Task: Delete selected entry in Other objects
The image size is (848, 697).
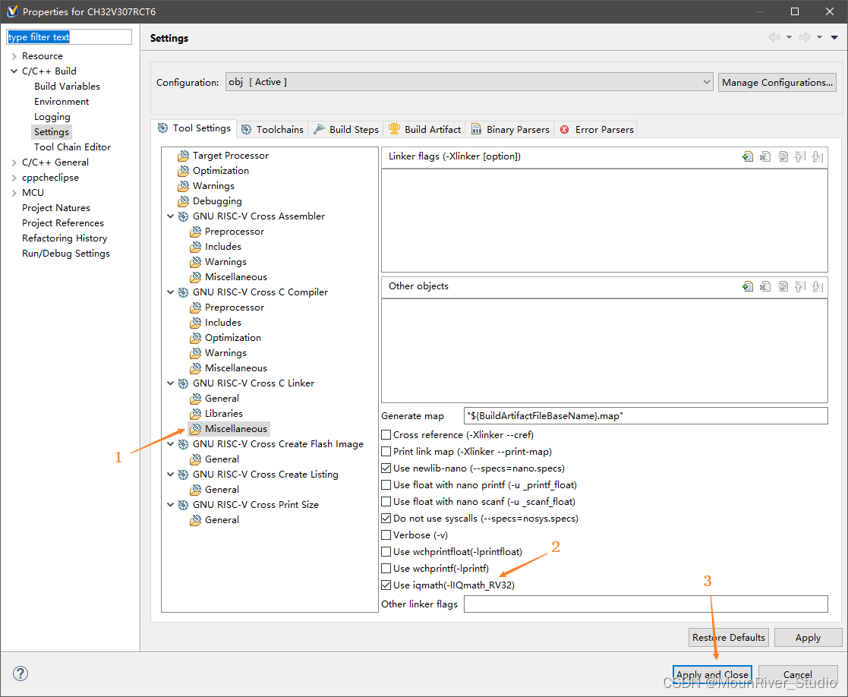Action: tap(764, 286)
